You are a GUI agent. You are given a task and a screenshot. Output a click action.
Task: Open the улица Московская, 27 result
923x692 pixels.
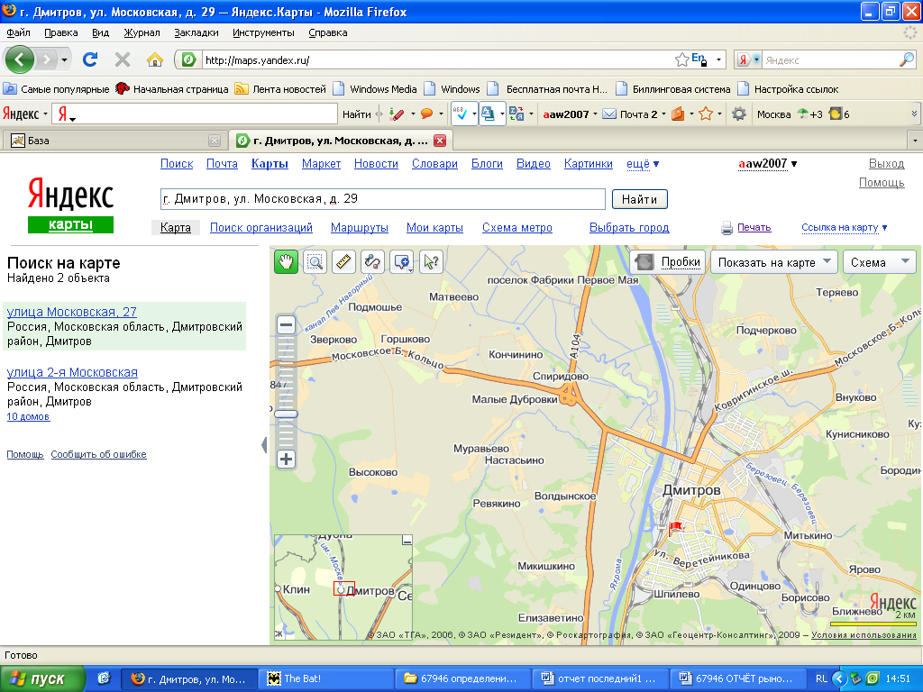click(72, 312)
